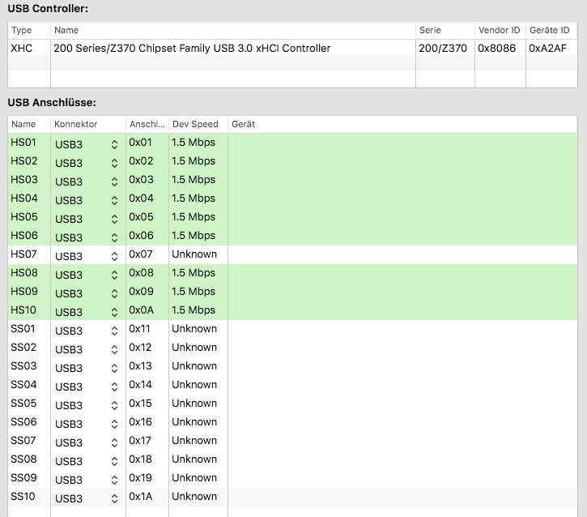Viewport: 587px width, 517px height.
Task: Select the XHC controller type cell
Action: tap(22, 49)
